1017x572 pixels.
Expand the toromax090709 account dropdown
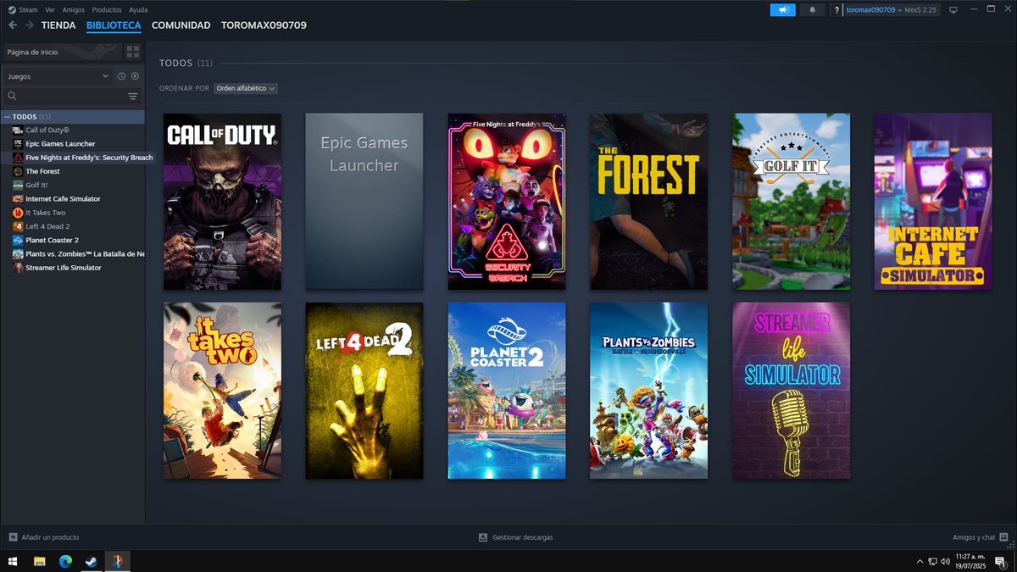tap(872, 10)
